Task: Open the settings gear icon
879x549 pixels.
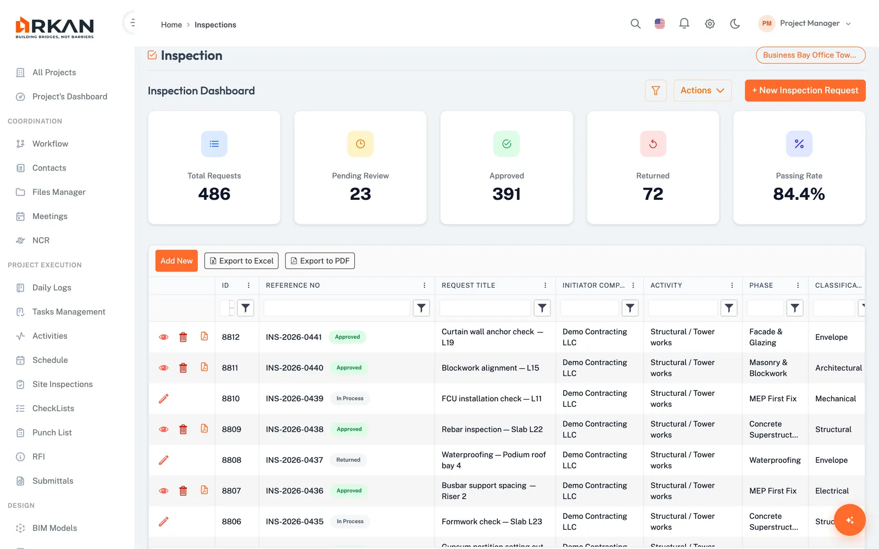Action: click(x=710, y=24)
